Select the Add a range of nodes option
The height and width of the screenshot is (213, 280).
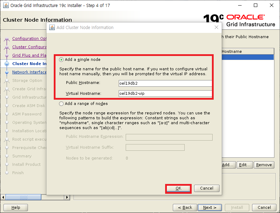61,104
